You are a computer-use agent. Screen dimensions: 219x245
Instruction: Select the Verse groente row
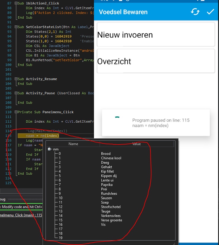[111, 220]
